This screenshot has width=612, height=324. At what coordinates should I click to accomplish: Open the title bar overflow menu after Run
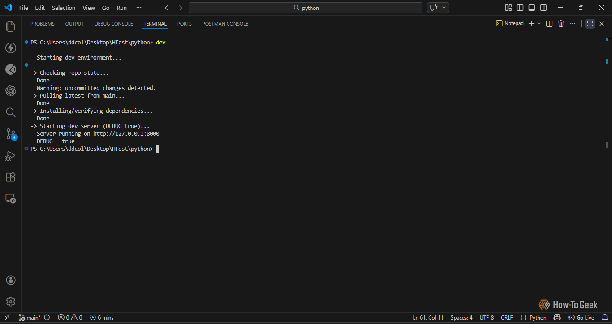click(139, 8)
